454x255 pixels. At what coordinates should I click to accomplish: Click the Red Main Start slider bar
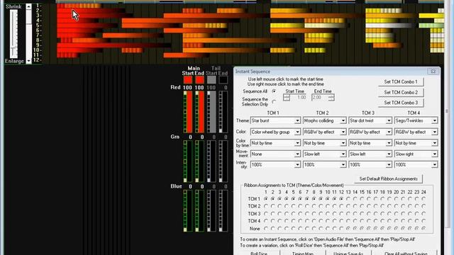(187, 112)
